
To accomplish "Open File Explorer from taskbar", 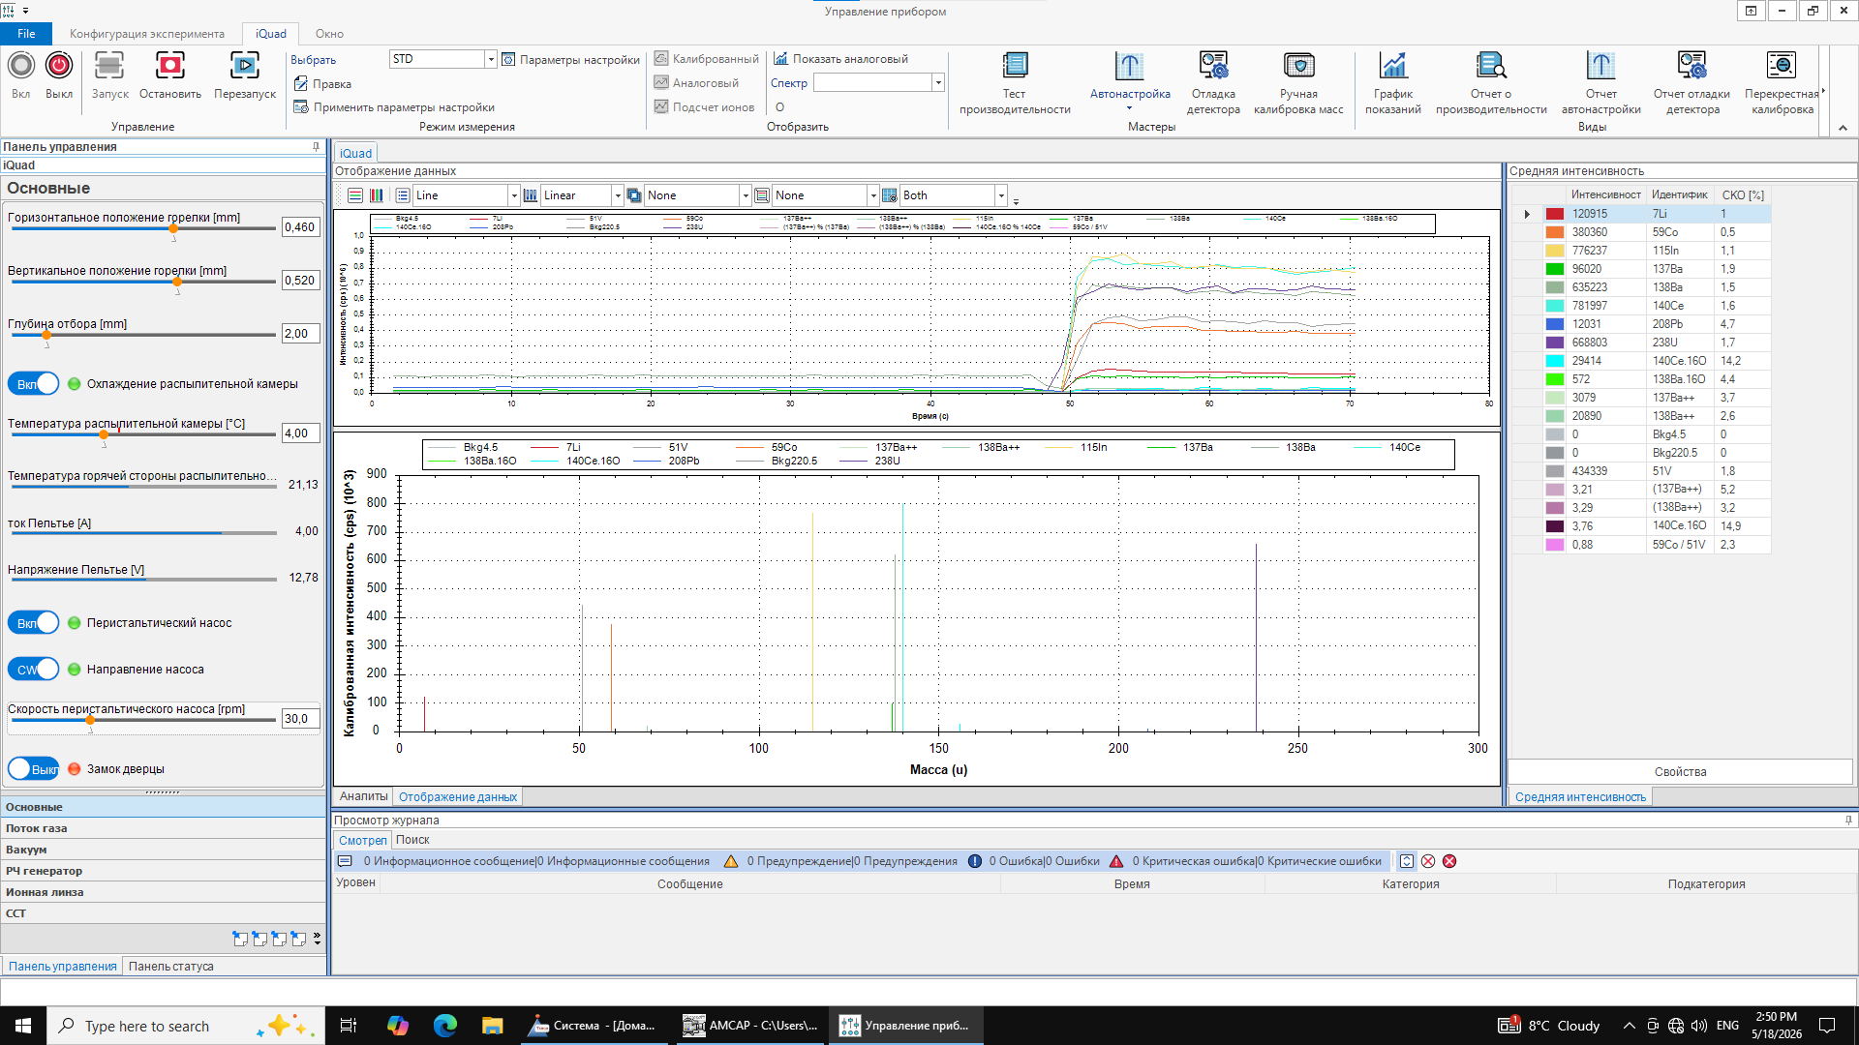I will [x=492, y=1026].
